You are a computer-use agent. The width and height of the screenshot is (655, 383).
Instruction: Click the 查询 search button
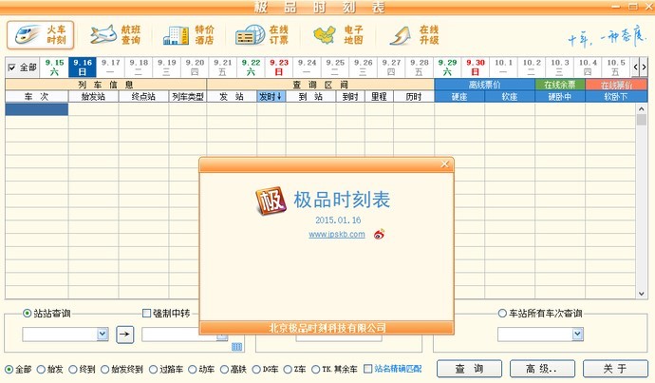[x=469, y=369]
